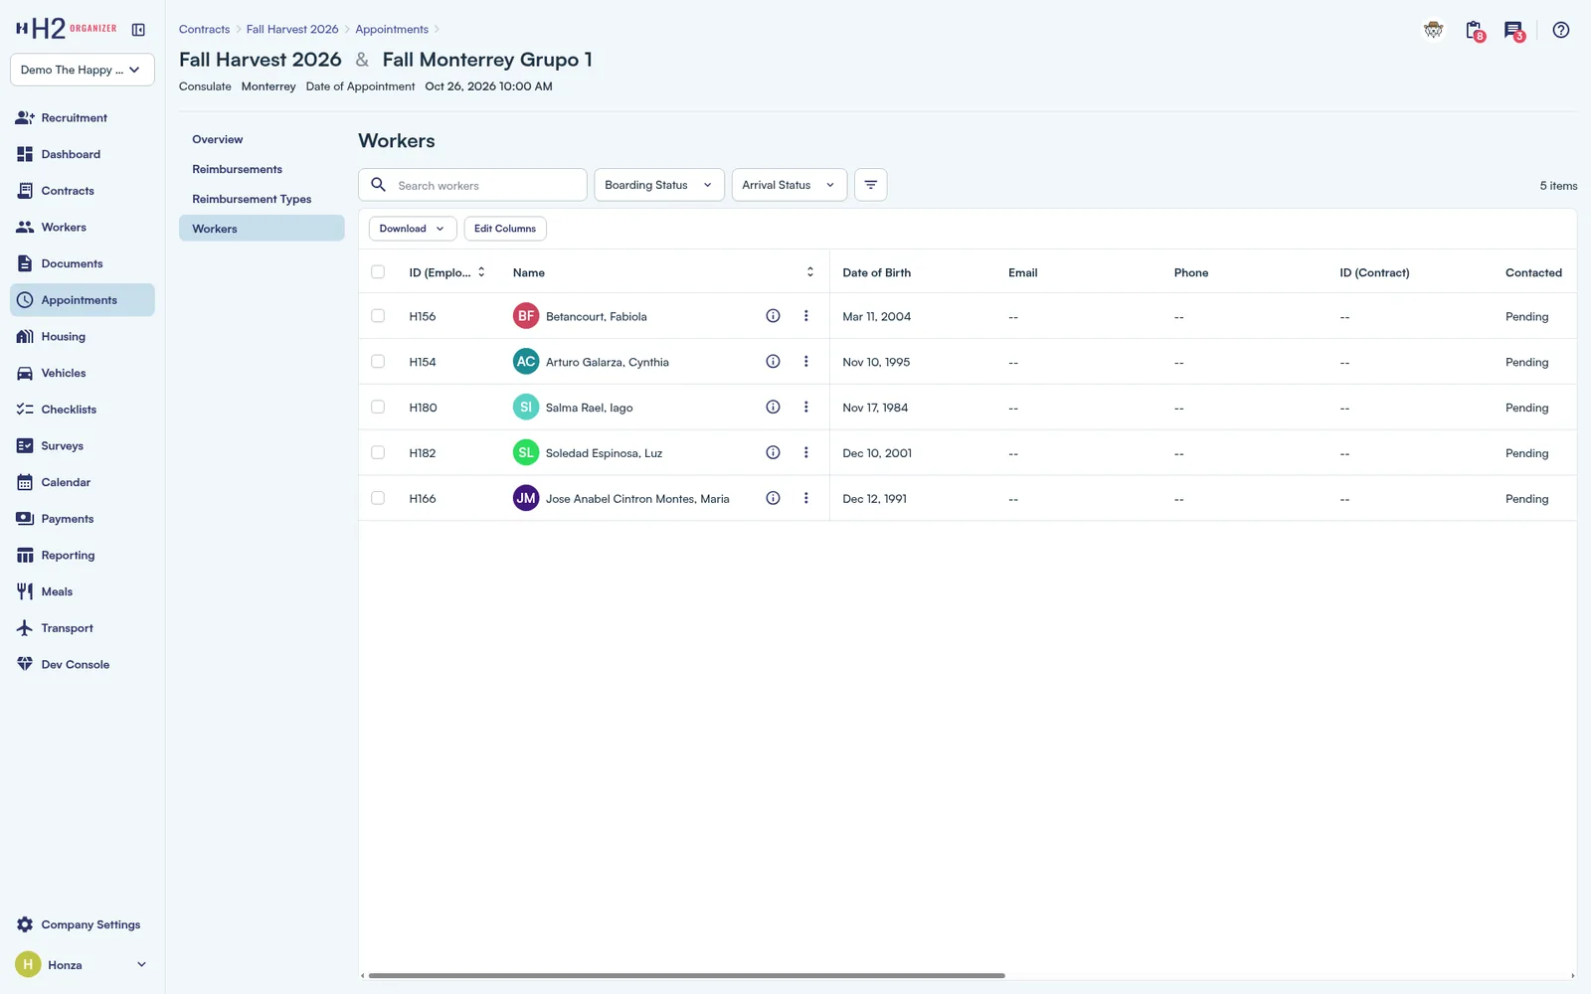Viewport: 1591px width, 994px height.
Task: Toggle the select-all workers checkbox
Action: (x=378, y=272)
